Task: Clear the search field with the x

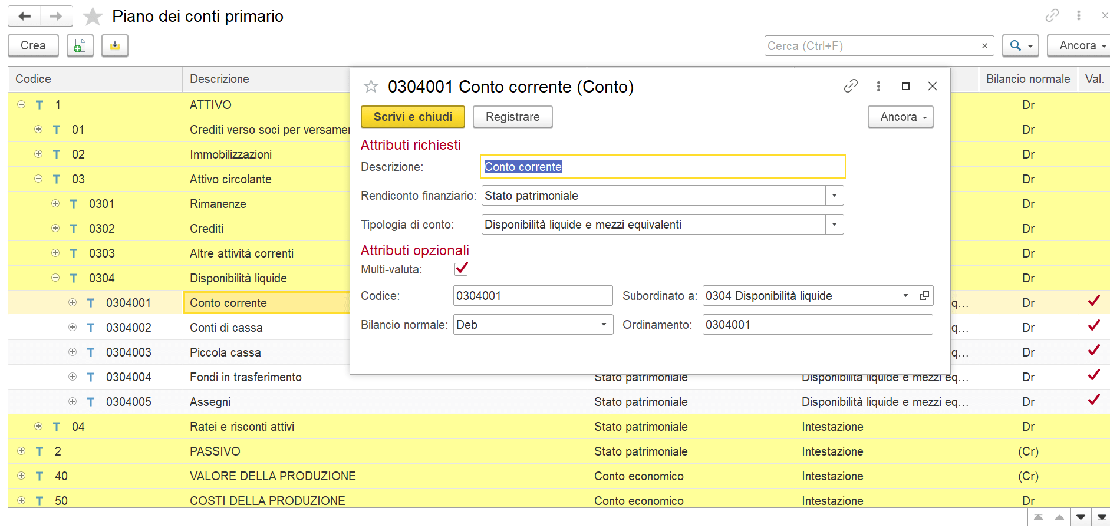Action: 984,45
